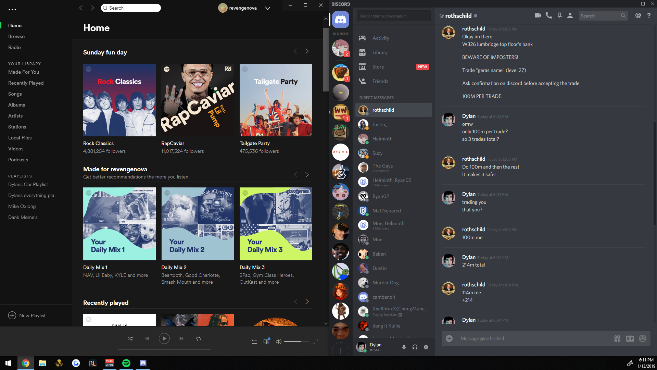Show next Recently played items

coord(307,301)
